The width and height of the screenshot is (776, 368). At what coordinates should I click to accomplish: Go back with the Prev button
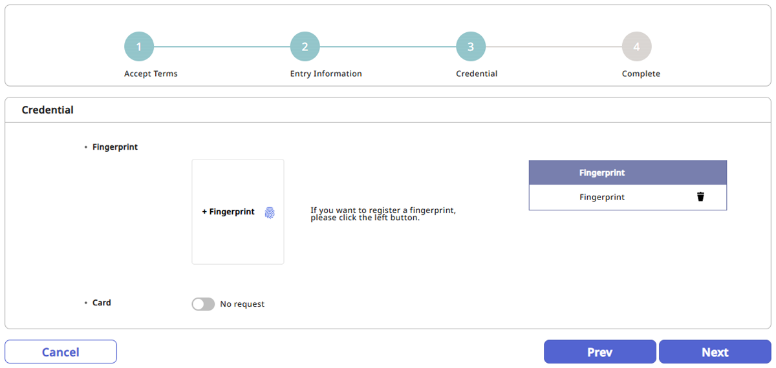point(599,352)
